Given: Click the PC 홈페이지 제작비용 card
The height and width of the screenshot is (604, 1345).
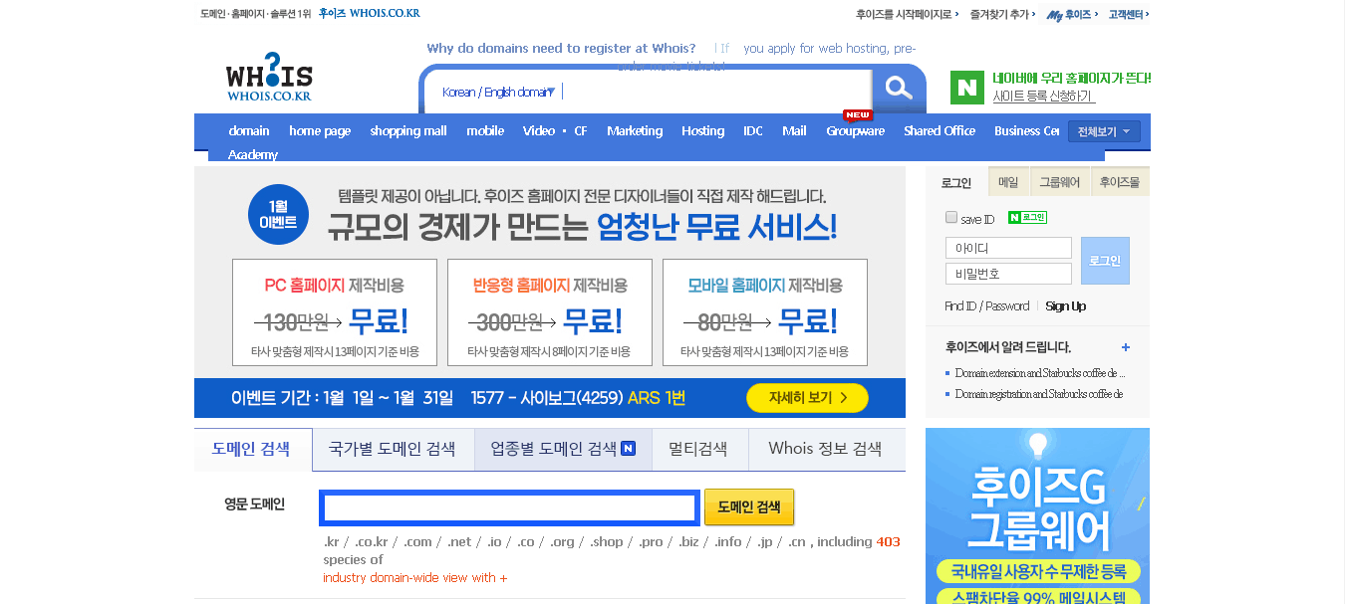Looking at the screenshot, I should pyautogui.click(x=335, y=312).
